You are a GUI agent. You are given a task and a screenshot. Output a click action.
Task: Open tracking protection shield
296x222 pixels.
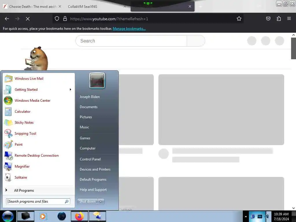(57, 19)
